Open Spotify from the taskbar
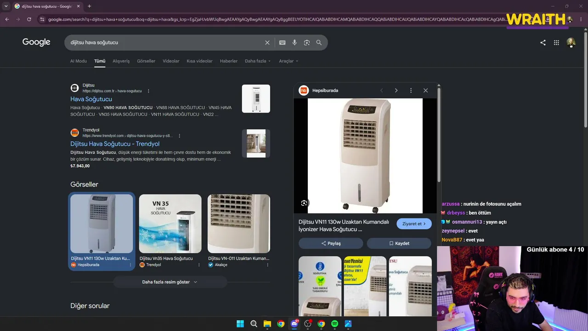The height and width of the screenshot is (331, 588). (335, 324)
